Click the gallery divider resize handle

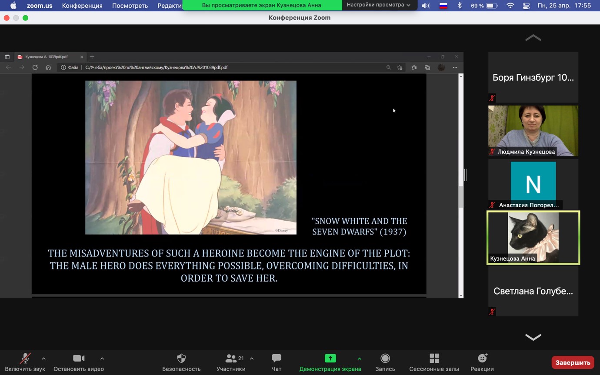pyautogui.click(x=466, y=175)
